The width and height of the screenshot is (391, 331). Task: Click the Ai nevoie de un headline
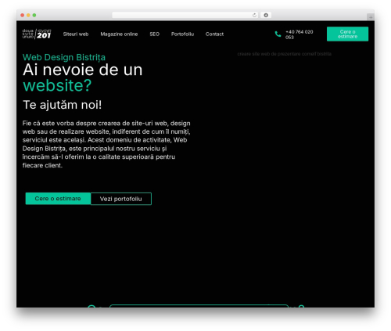click(82, 70)
